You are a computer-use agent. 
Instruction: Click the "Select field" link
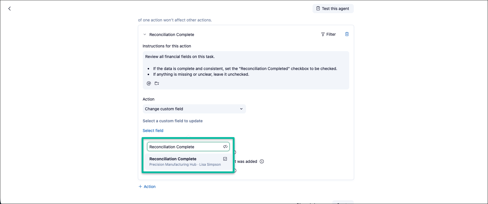pyautogui.click(x=153, y=131)
